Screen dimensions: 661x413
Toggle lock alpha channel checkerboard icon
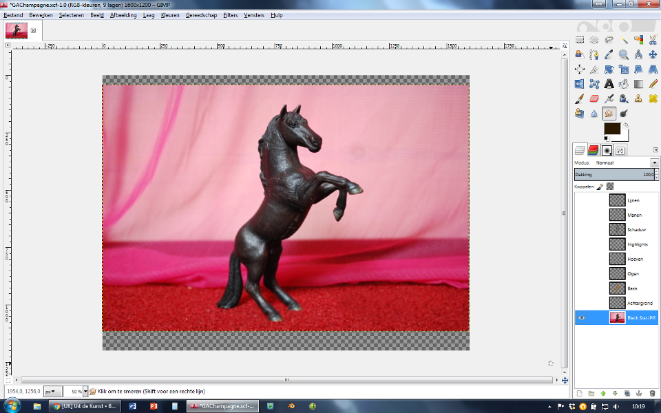click(x=610, y=187)
